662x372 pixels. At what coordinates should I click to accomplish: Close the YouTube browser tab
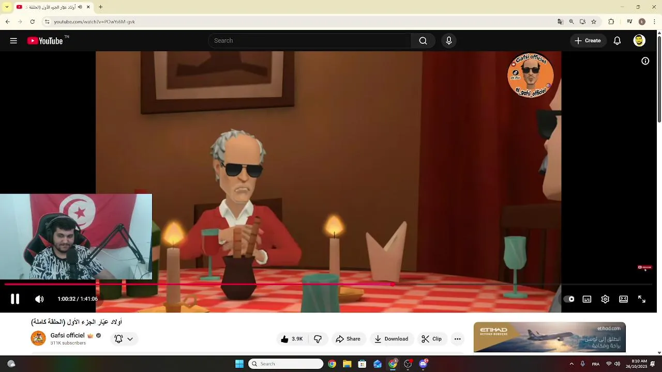tap(88, 7)
